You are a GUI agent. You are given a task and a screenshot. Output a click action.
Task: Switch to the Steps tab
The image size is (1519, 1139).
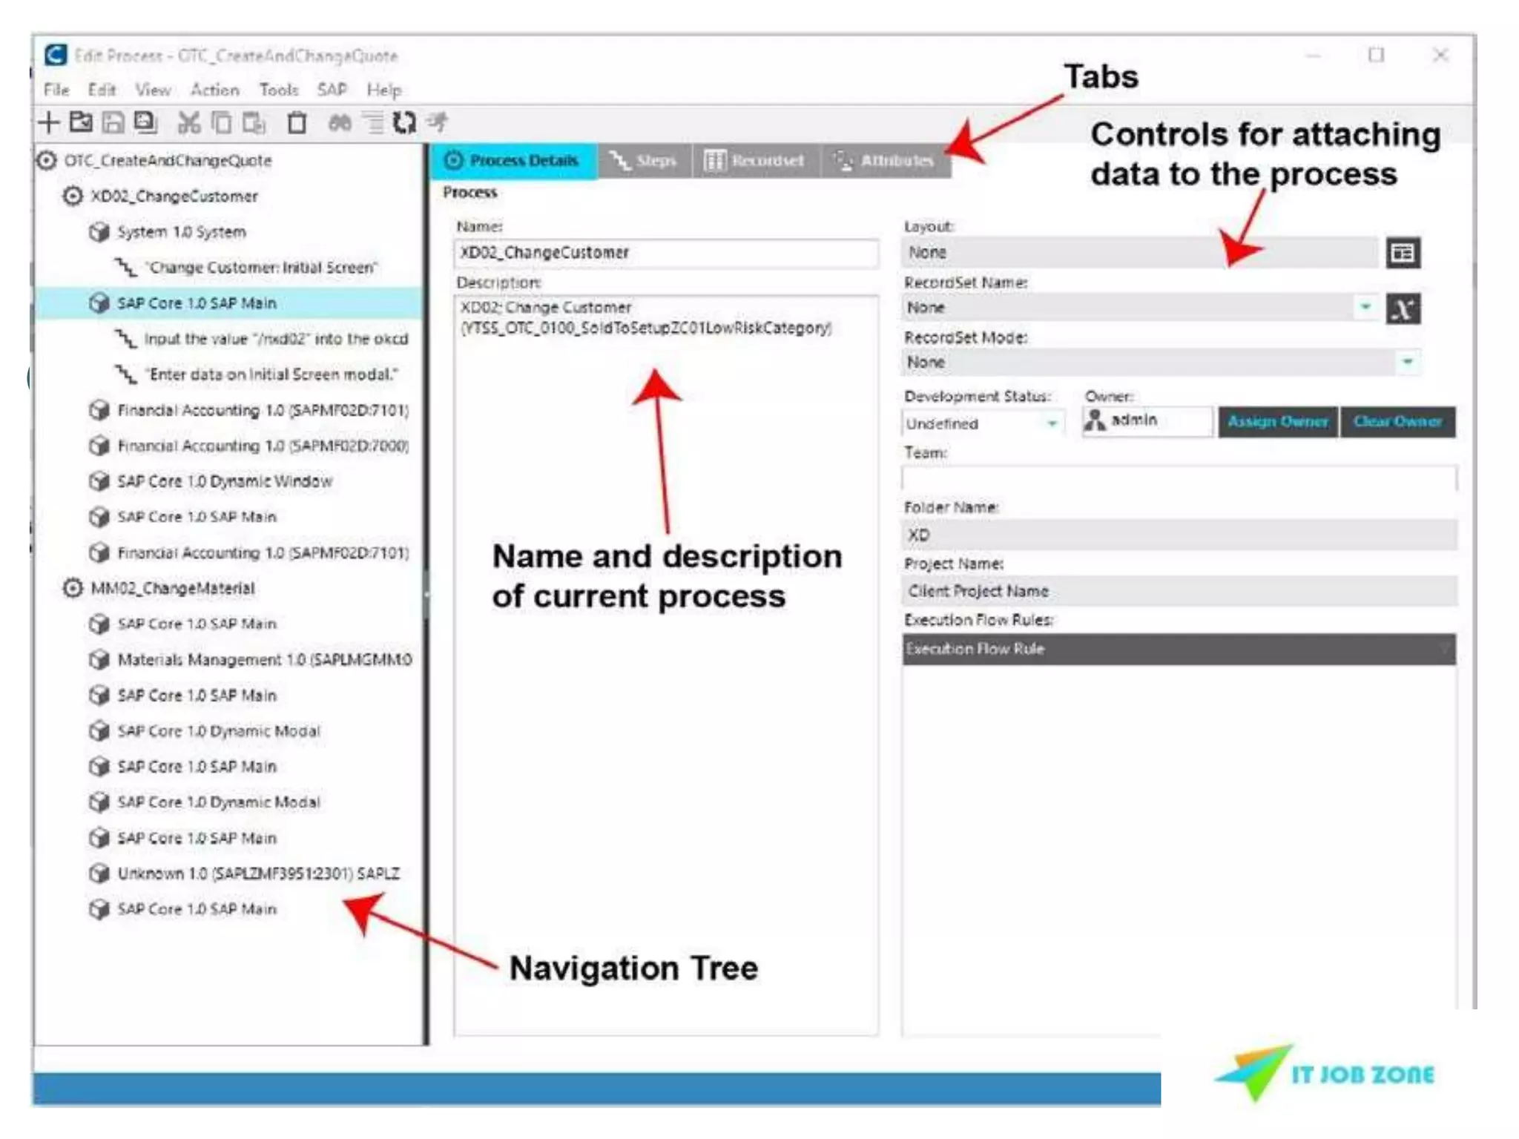coord(644,161)
